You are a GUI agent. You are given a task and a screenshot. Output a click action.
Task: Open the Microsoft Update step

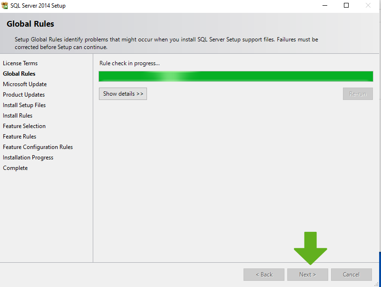[x=25, y=84]
